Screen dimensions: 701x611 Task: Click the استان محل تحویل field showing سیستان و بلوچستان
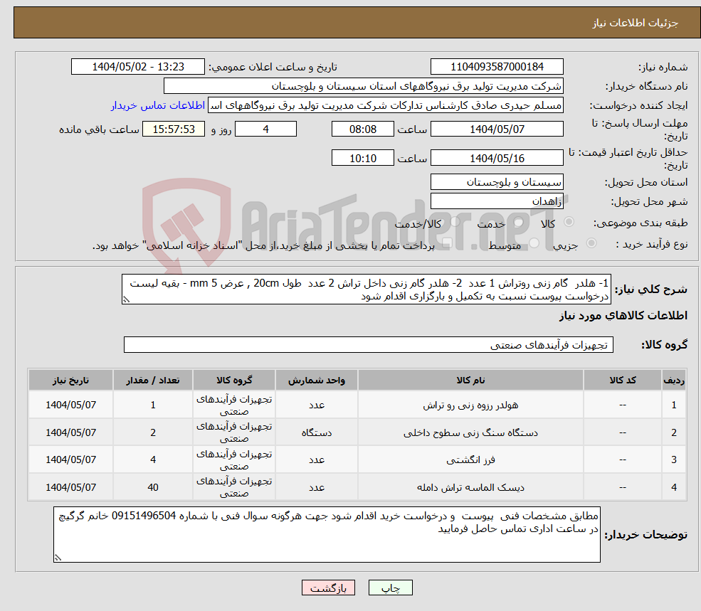point(496,182)
